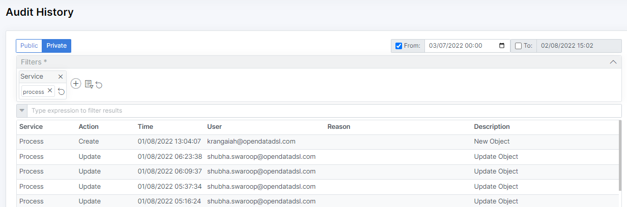Click the filter expression input field

pyautogui.click(x=324, y=111)
